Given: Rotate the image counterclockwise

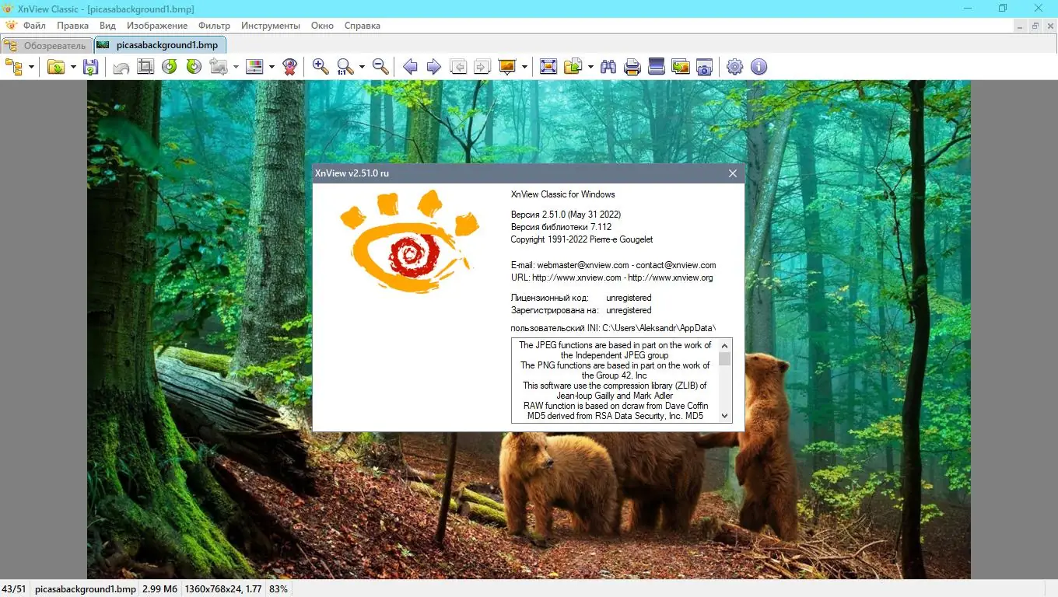Looking at the screenshot, I should coord(169,67).
